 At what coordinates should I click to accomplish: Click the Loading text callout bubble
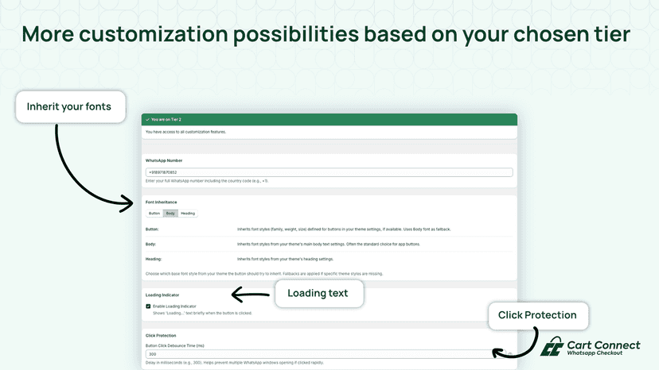[x=319, y=293]
